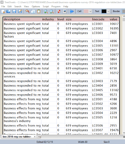Select the 'level' header cell
This screenshot has height=144, width=125.
click(x=61, y=19)
